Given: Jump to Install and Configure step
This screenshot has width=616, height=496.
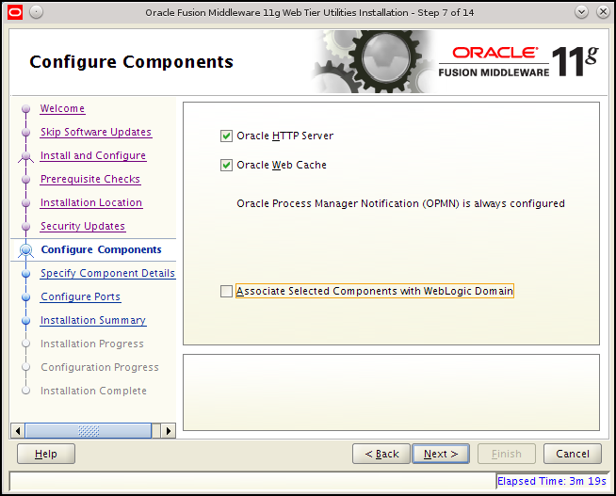Looking at the screenshot, I should [93, 156].
